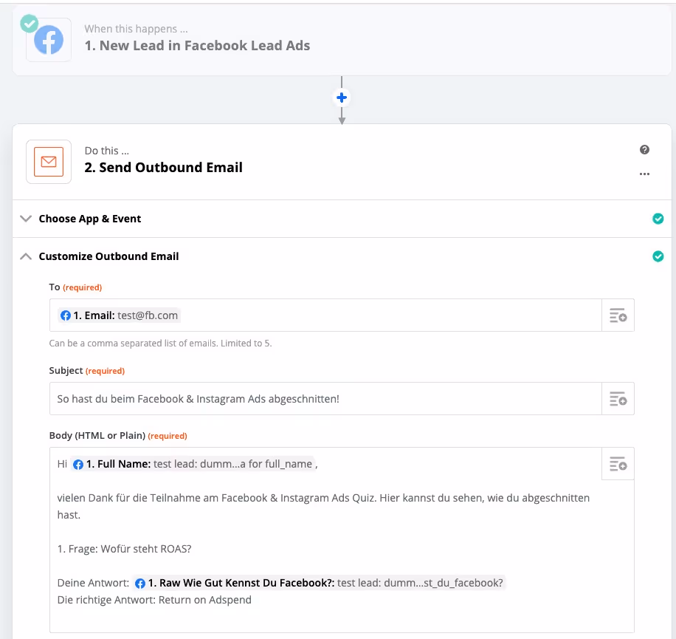This screenshot has height=639, width=676.
Task: Open insert data menu for To field
Action: 618,315
